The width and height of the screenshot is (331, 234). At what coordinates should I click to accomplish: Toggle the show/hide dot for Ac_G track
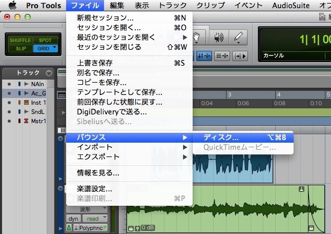tap(9, 93)
